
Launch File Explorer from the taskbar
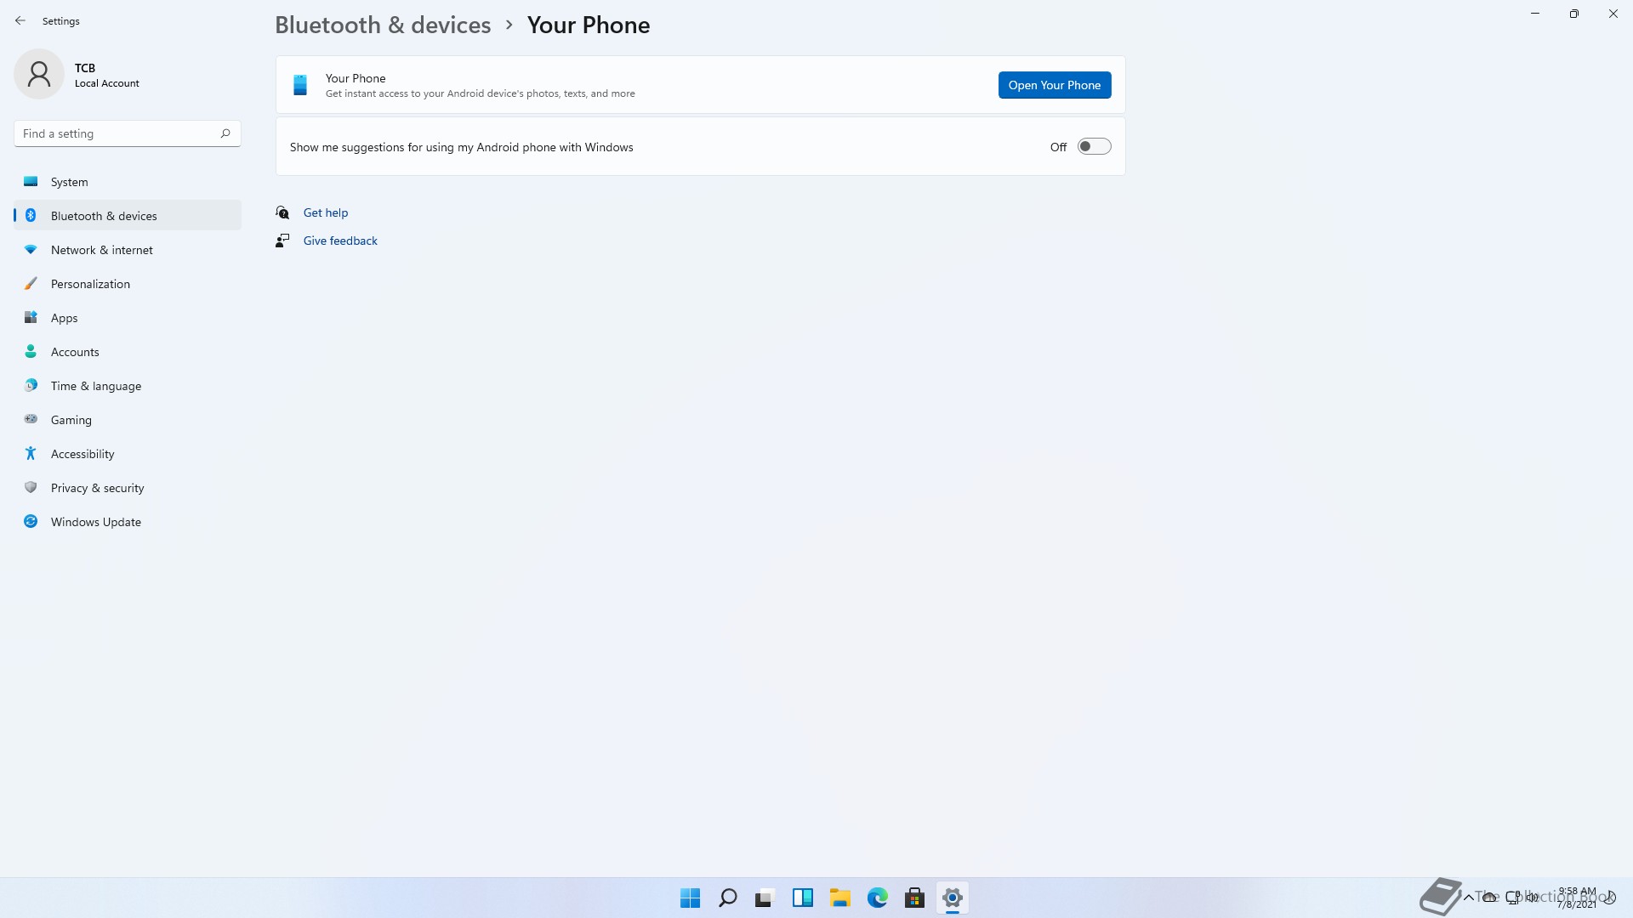[839, 898]
